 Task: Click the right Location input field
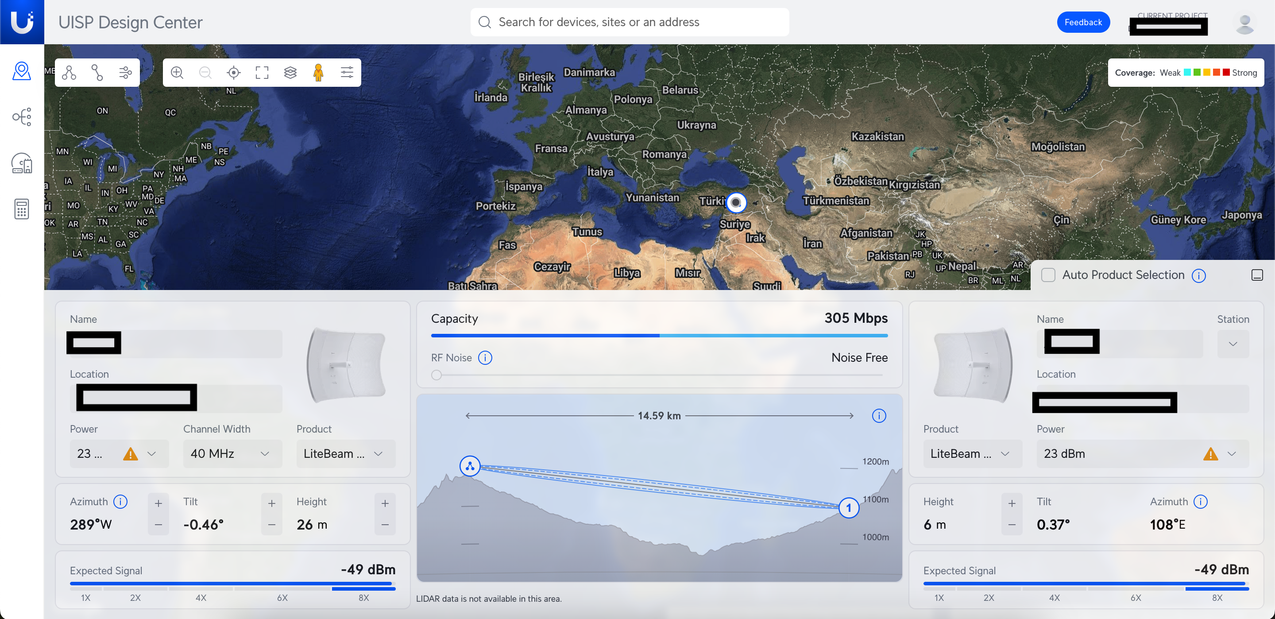pyautogui.click(x=1143, y=398)
